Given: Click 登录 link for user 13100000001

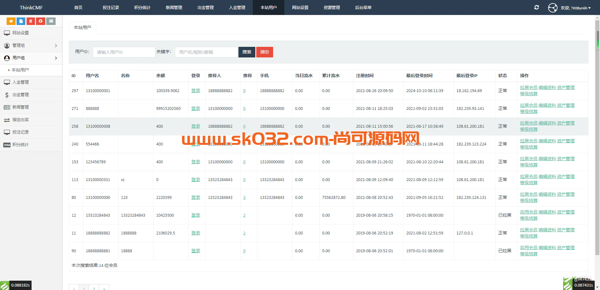Looking at the screenshot, I should point(196,91).
